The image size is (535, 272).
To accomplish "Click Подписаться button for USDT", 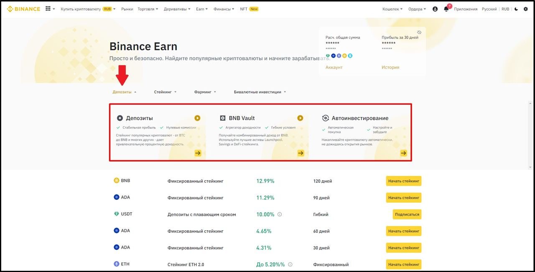I will pyautogui.click(x=407, y=214).
